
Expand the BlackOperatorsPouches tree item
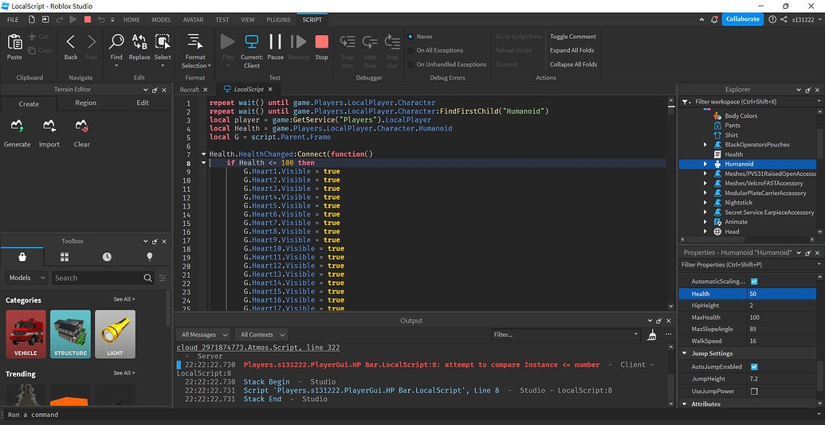(705, 145)
